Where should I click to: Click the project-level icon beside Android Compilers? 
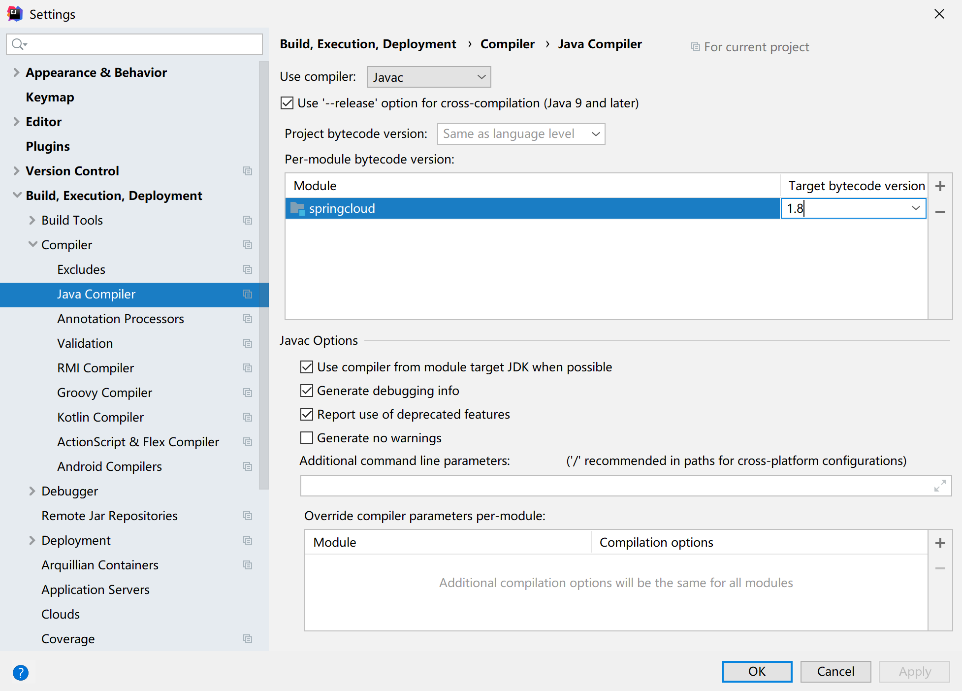(248, 466)
